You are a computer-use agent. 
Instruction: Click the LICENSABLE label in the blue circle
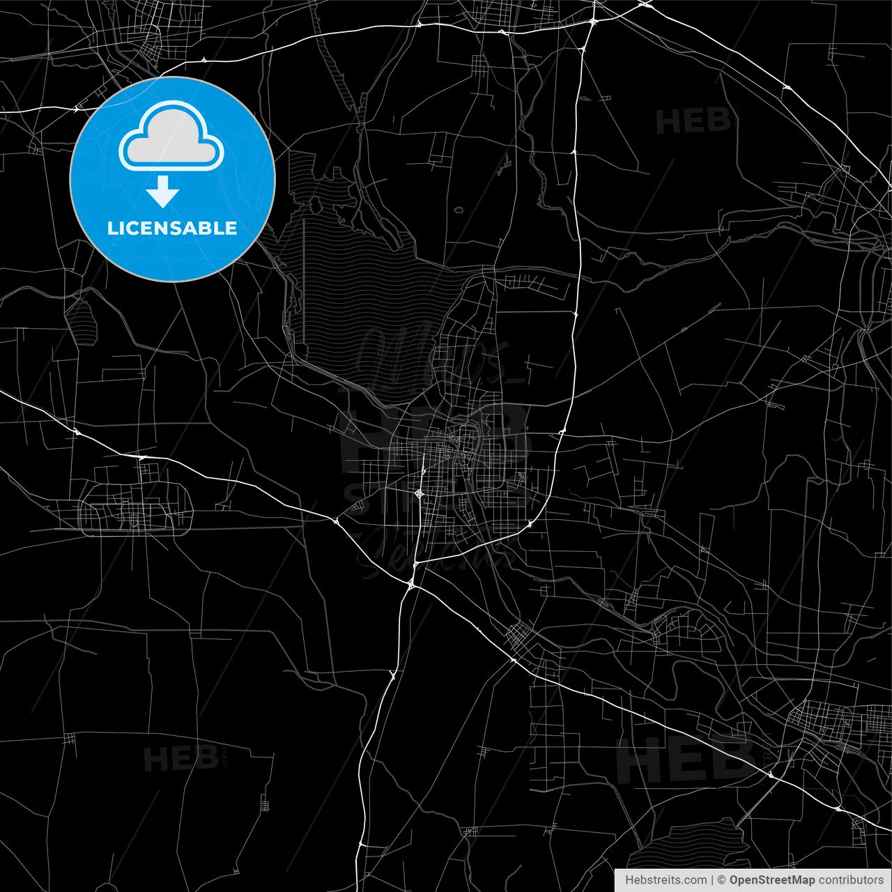172,228
